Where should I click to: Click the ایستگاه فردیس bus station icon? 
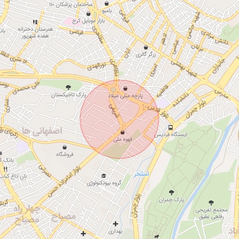click(x=170, y=127)
